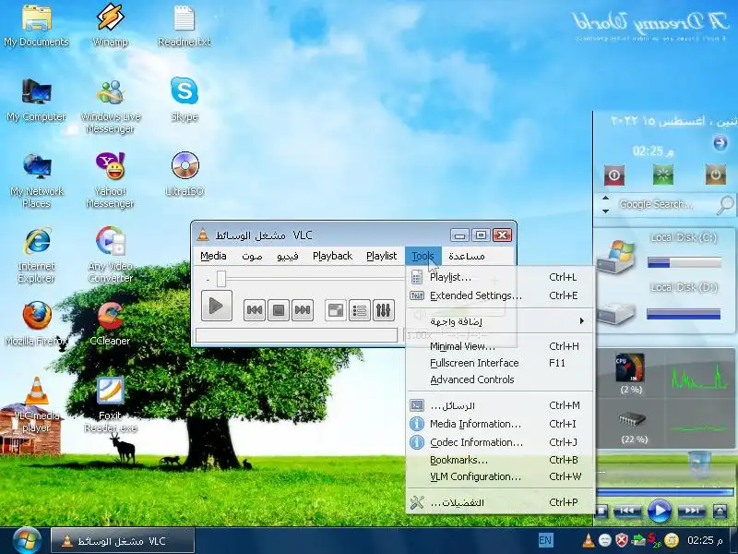Open the صوت audio menu

pos(252,256)
